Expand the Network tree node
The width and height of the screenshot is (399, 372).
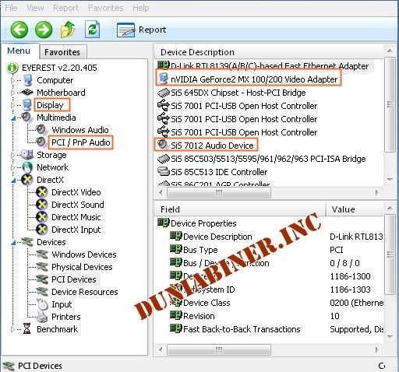[x=12, y=167]
